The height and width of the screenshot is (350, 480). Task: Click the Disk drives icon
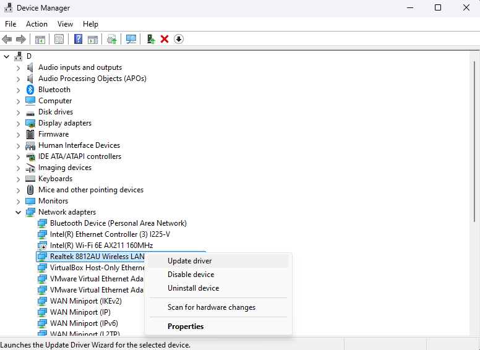tap(30, 113)
